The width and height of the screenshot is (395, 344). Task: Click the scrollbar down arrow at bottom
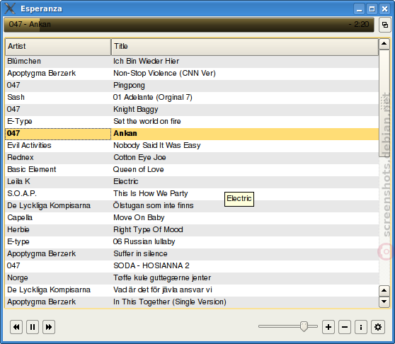coord(384,302)
